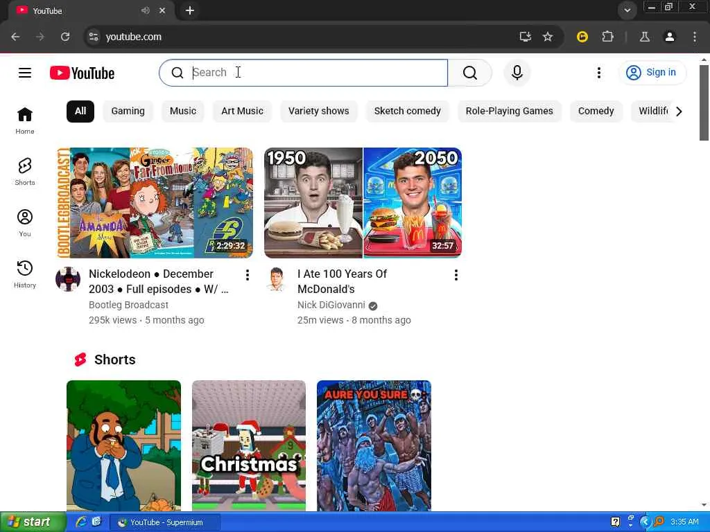This screenshot has width=710, height=532.
Task: Install app icon in the address bar
Action: (526, 37)
